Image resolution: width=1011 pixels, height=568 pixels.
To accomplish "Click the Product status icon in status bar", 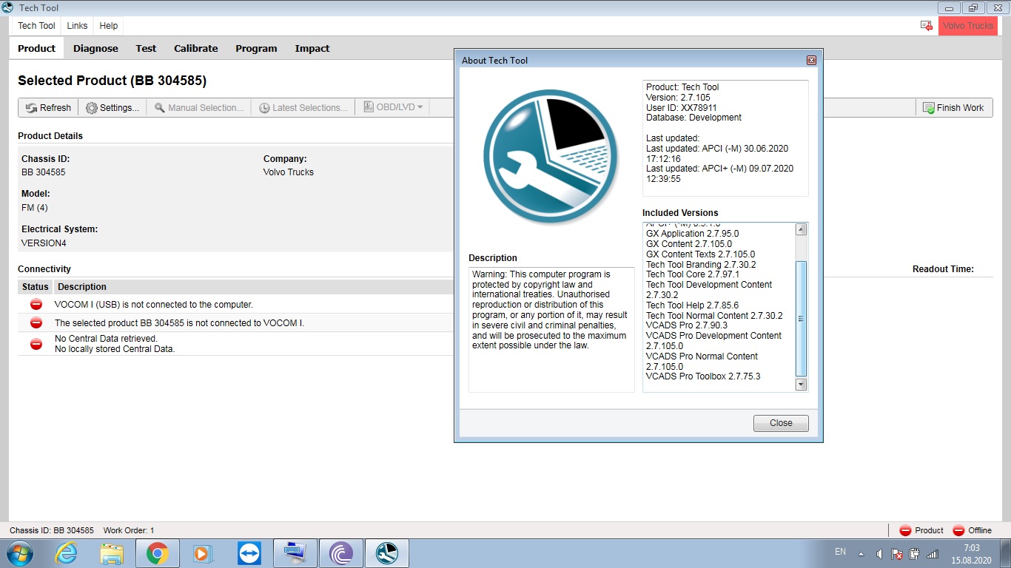I will pos(905,530).
